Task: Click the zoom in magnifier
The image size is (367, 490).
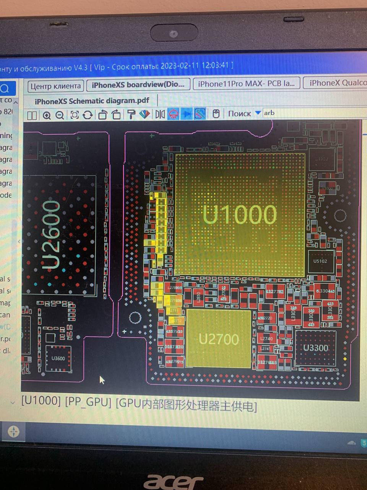Action: 47,115
